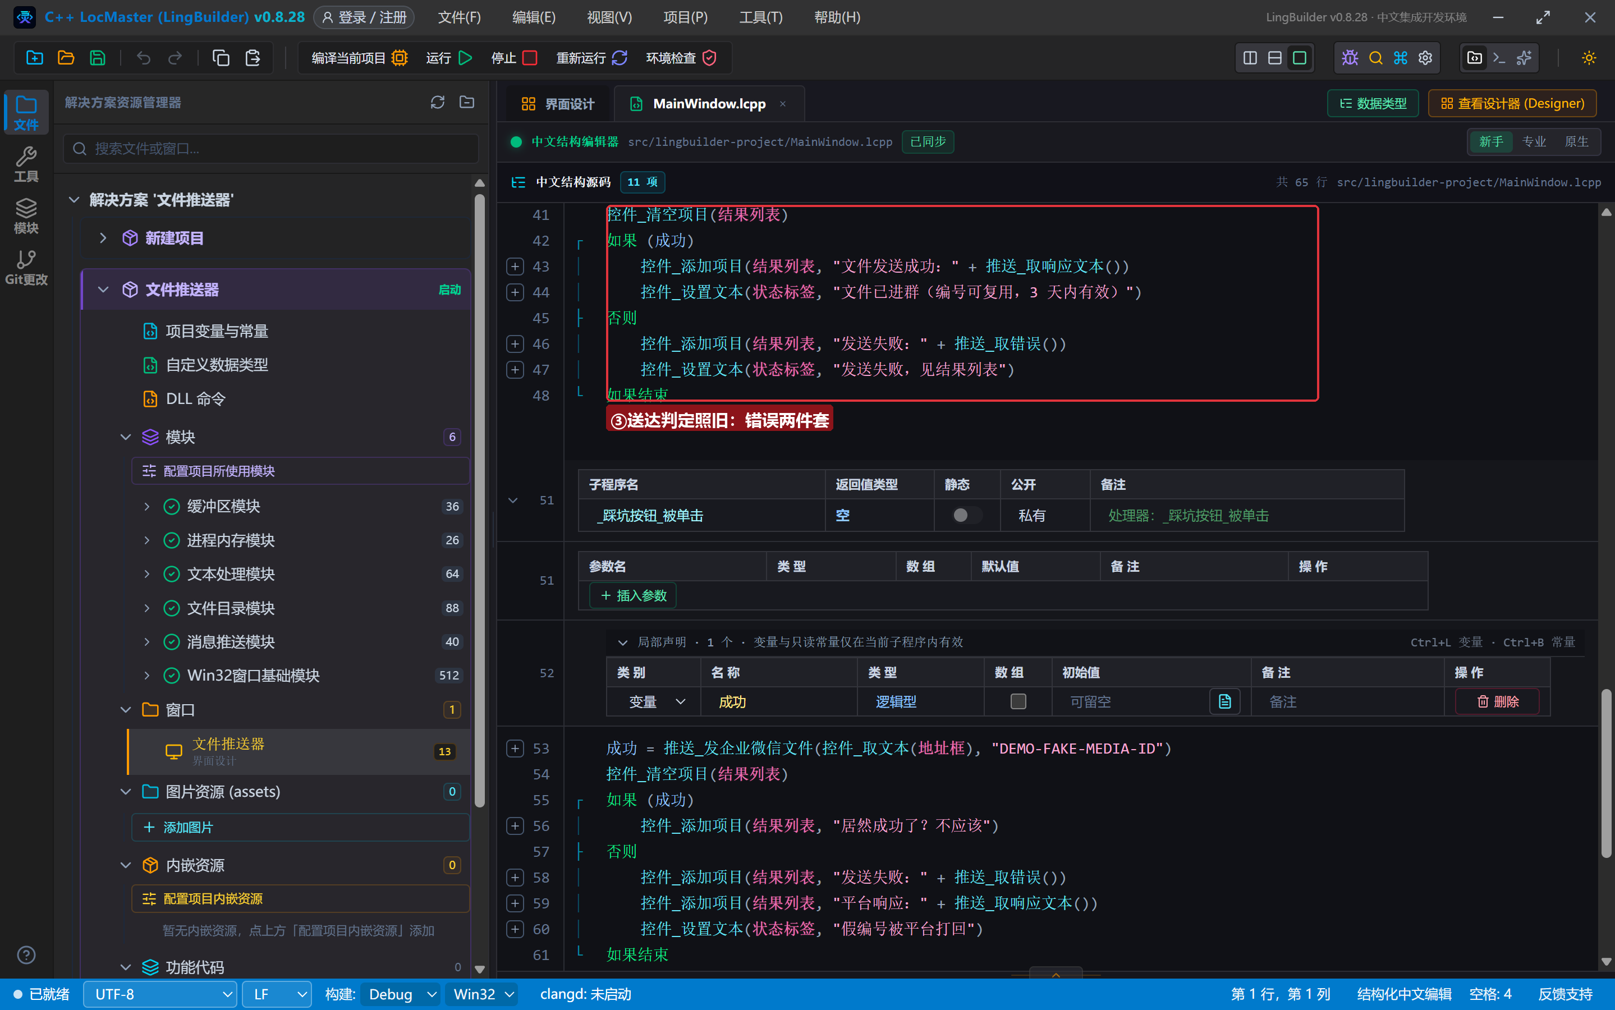Image resolution: width=1615 pixels, height=1010 pixels.
Task: Click the copy icon in toolbar
Action: (x=221, y=58)
